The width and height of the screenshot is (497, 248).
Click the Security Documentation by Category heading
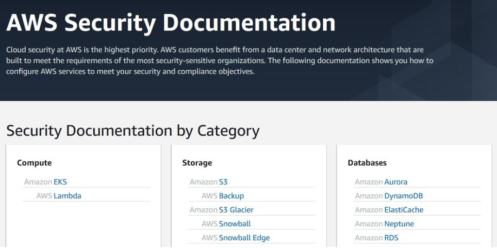point(133,131)
